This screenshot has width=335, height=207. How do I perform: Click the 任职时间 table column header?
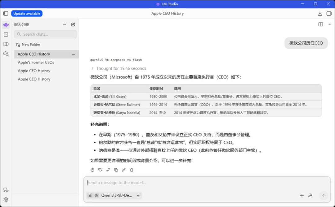tap(156, 88)
